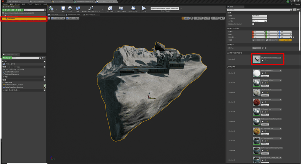Click the green Add Component button

[x=13, y=10]
